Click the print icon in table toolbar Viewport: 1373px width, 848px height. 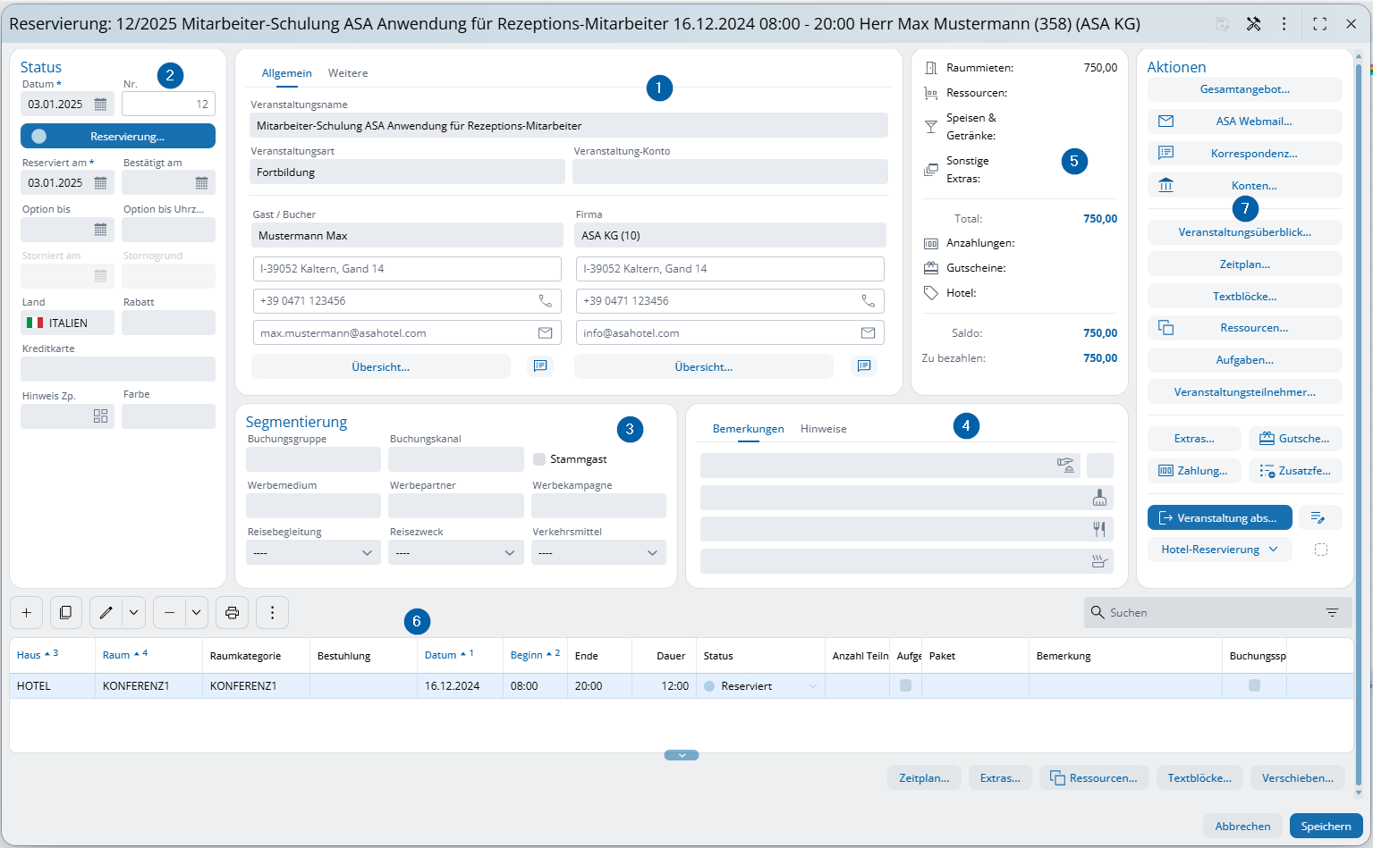point(232,613)
